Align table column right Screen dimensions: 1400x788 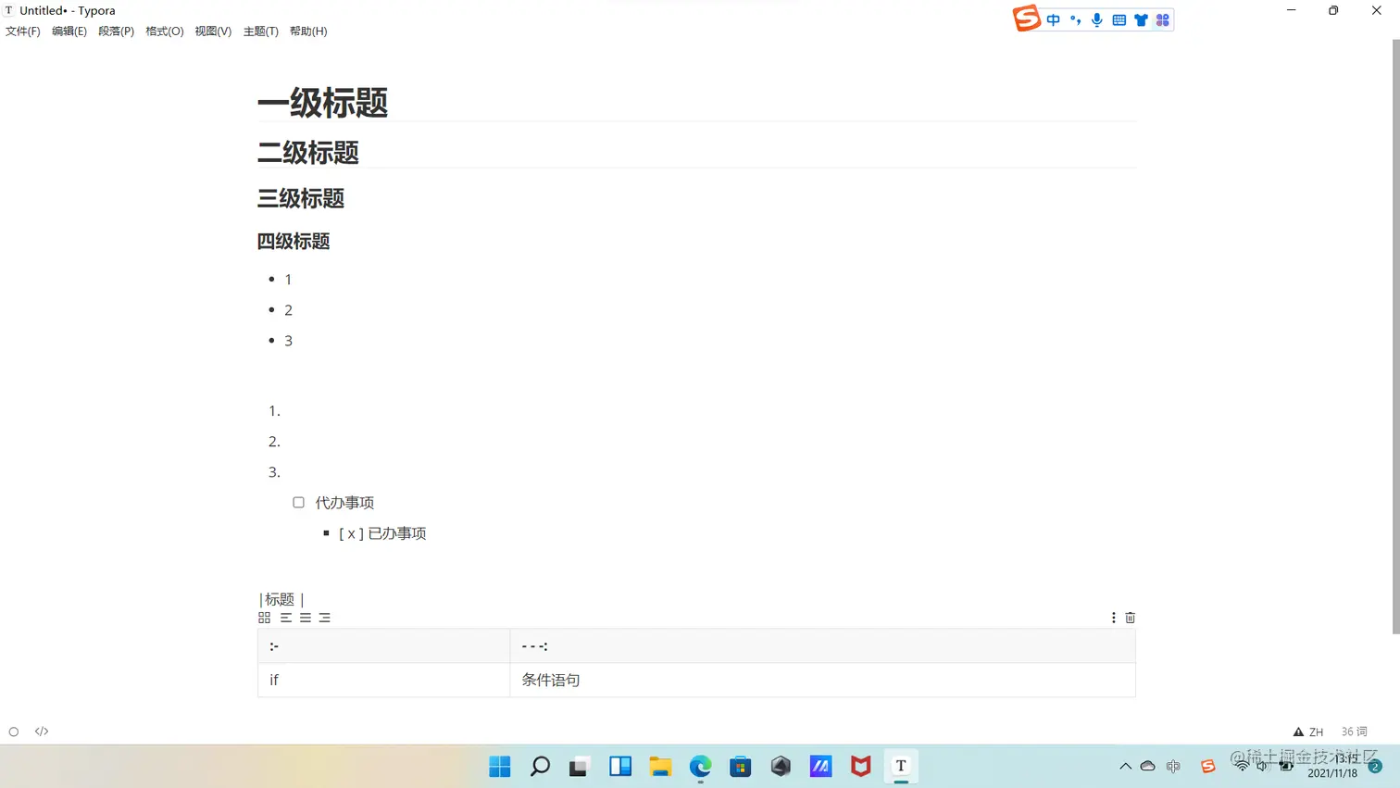point(325,618)
